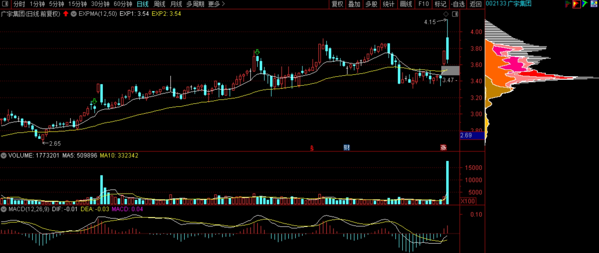Click the green down-arrow marker near 3.77 peak

tap(257, 52)
